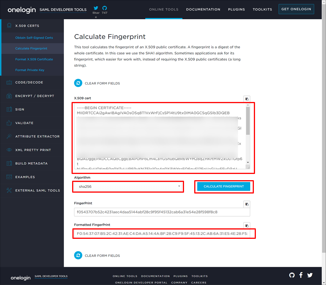Click the Sign sidebar icon
This screenshot has height=285, width=326.
(x=9, y=109)
